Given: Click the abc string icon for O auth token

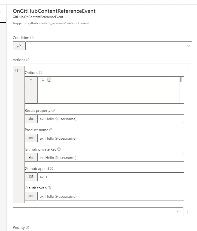Looking at the screenshot, I should [31, 196].
